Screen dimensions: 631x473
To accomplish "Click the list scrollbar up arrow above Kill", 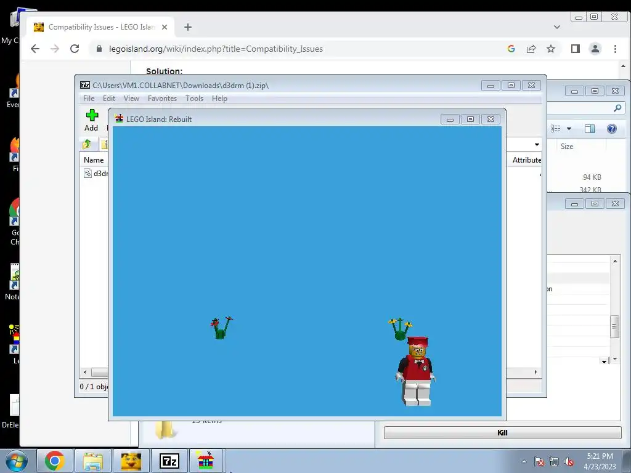I will pos(615,261).
